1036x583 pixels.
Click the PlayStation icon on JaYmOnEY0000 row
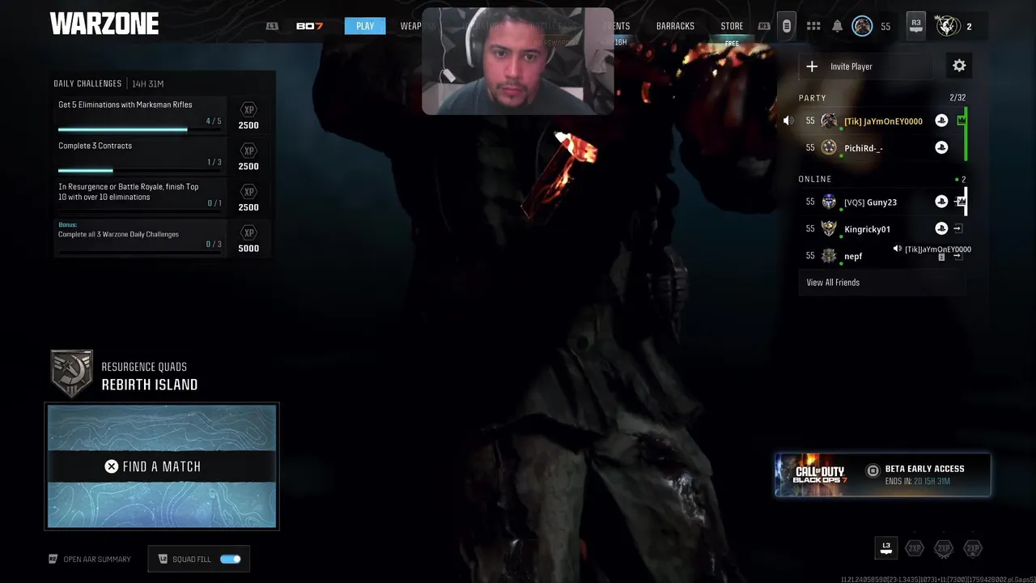[941, 121]
